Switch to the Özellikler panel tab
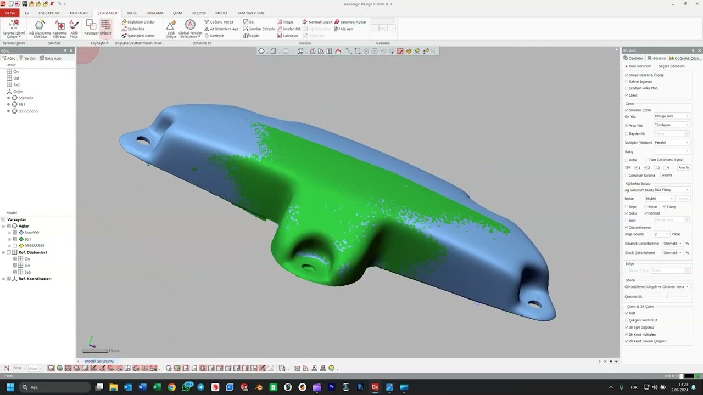This screenshot has height=395, width=703. click(x=634, y=58)
